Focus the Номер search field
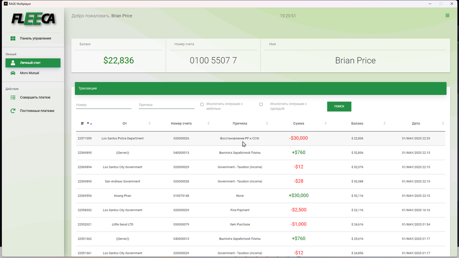The height and width of the screenshot is (258, 459). click(104, 105)
